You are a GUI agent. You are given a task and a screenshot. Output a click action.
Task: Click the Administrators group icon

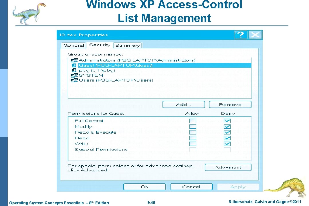click(74, 60)
